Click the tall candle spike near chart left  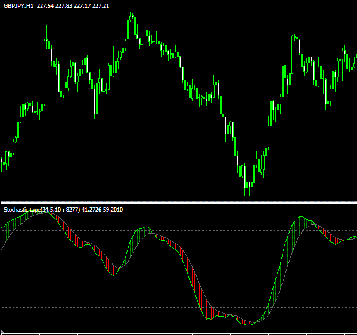pos(45,72)
